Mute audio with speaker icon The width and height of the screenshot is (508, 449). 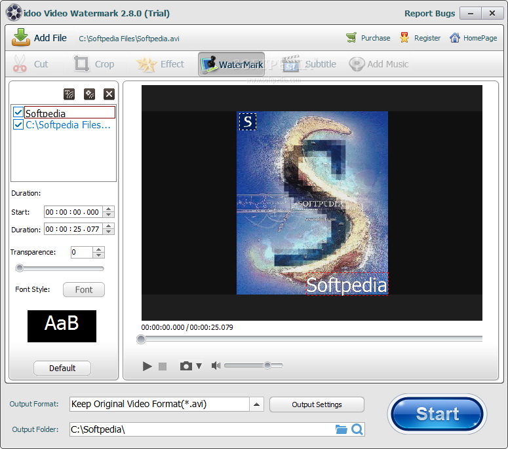pyautogui.click(x=216, y=365)
